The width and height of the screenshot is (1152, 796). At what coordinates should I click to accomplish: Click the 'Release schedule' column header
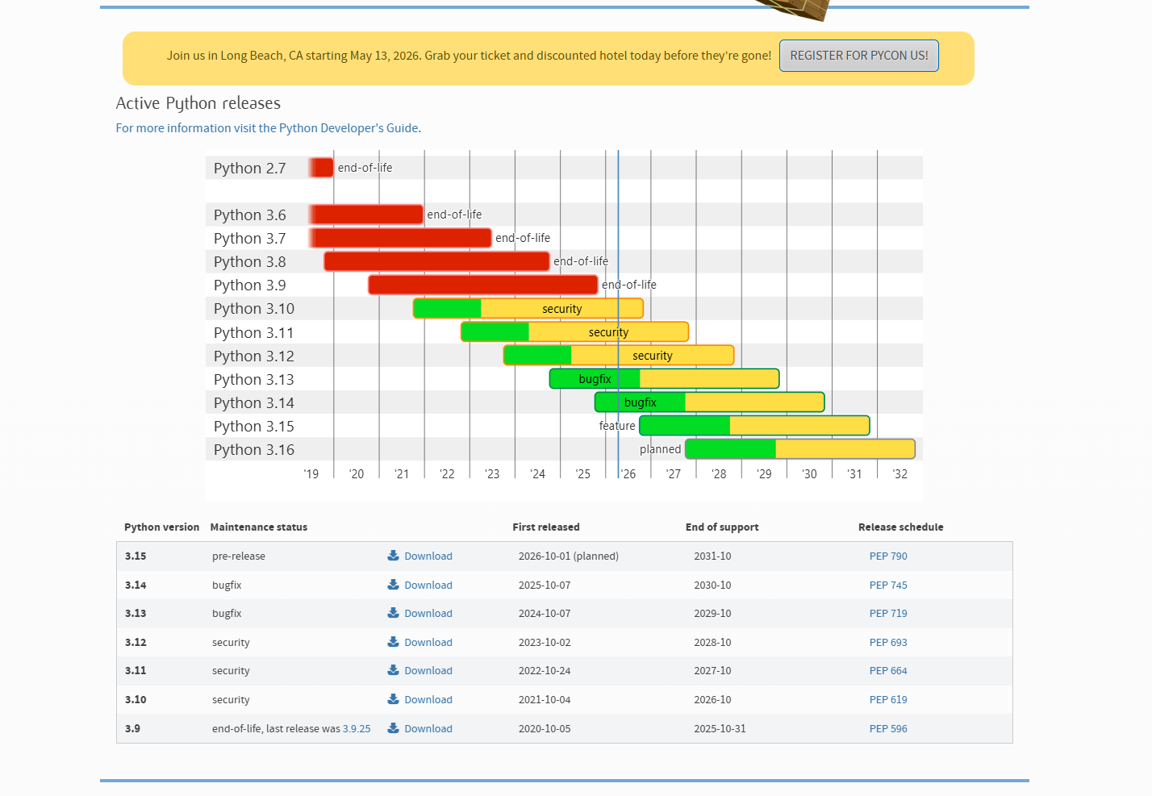(901, 527)
